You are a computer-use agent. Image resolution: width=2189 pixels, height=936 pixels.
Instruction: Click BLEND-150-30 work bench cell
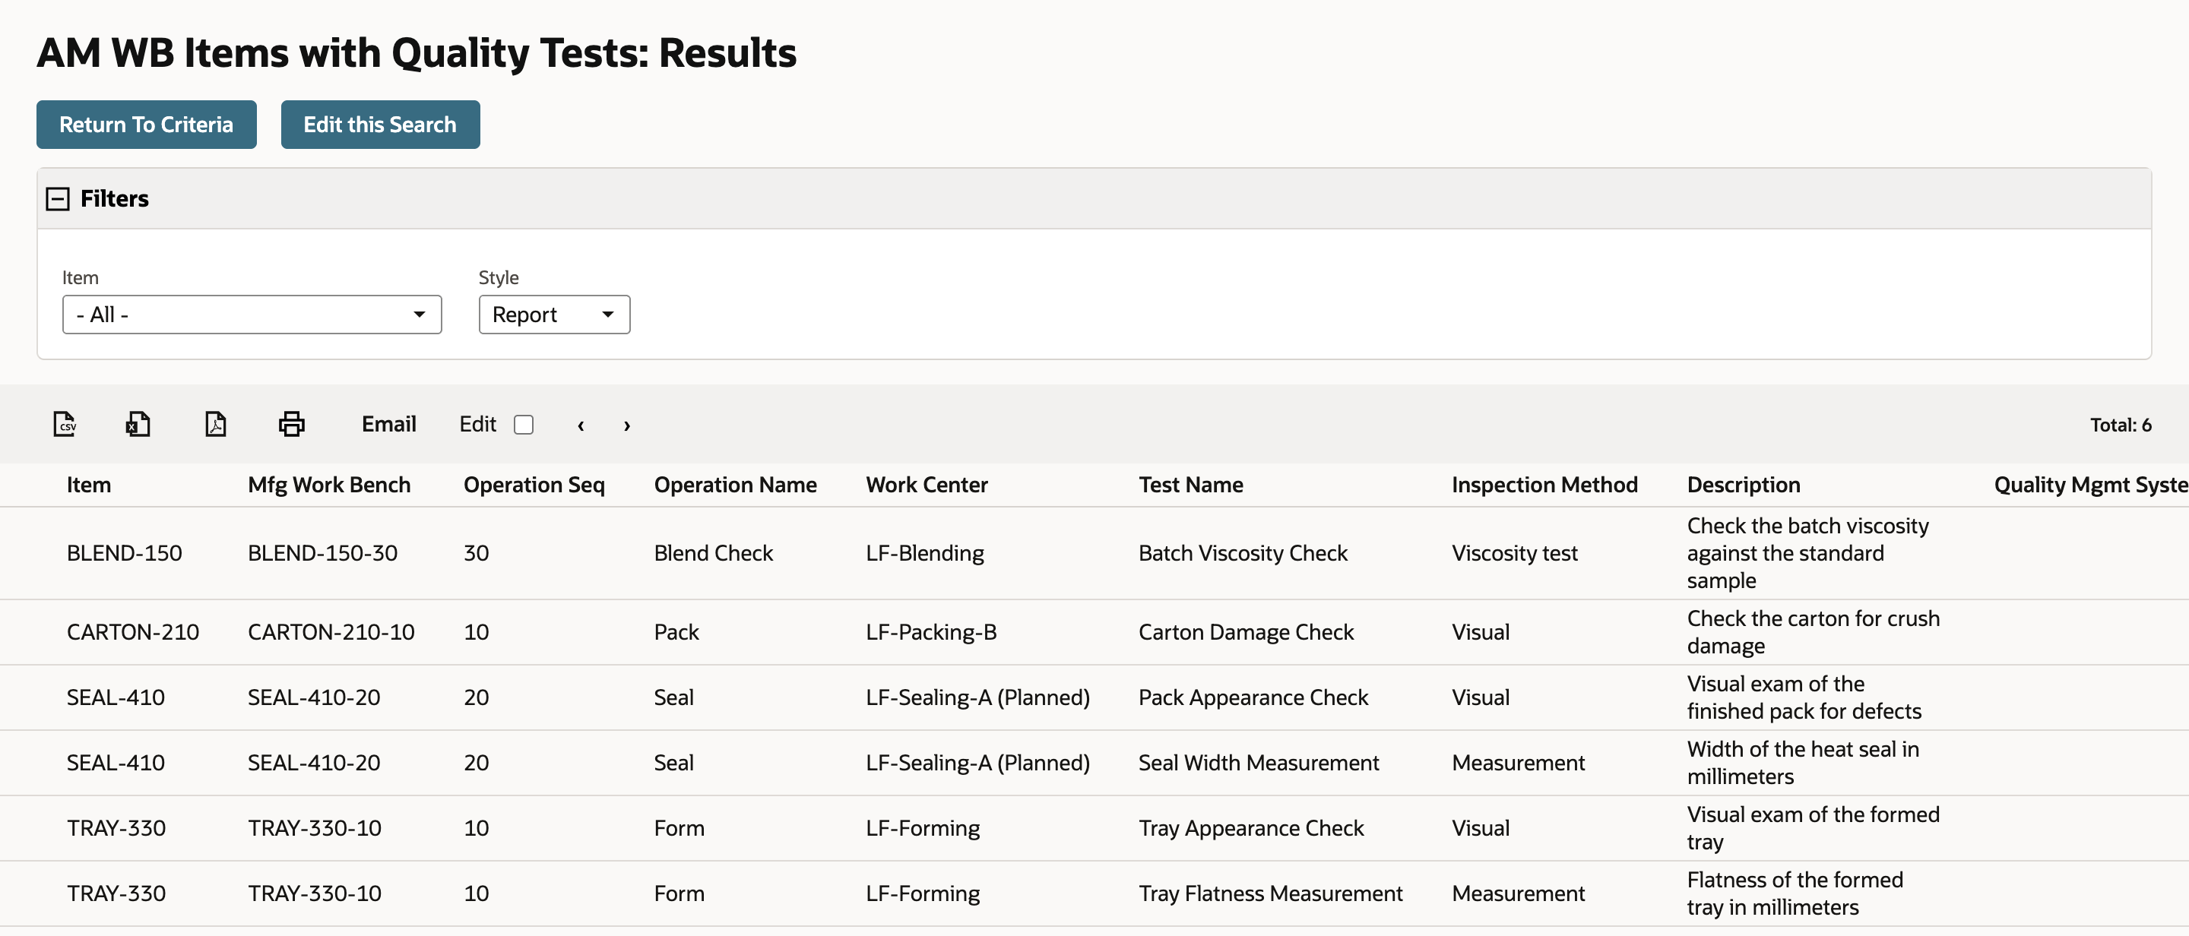pos(322,553)
